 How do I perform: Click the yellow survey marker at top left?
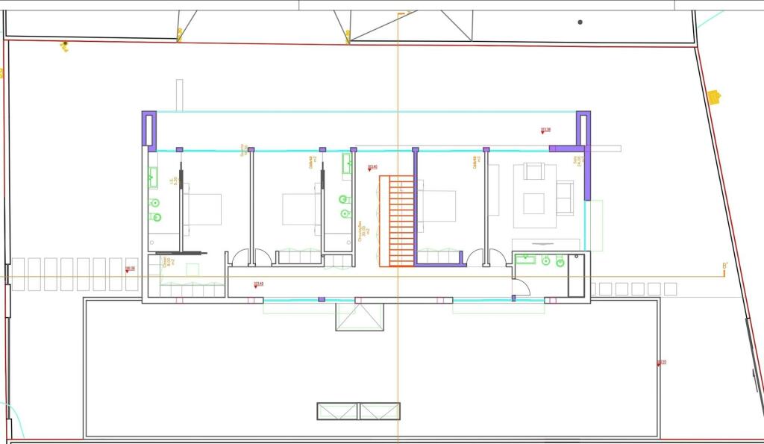(65, 47)
